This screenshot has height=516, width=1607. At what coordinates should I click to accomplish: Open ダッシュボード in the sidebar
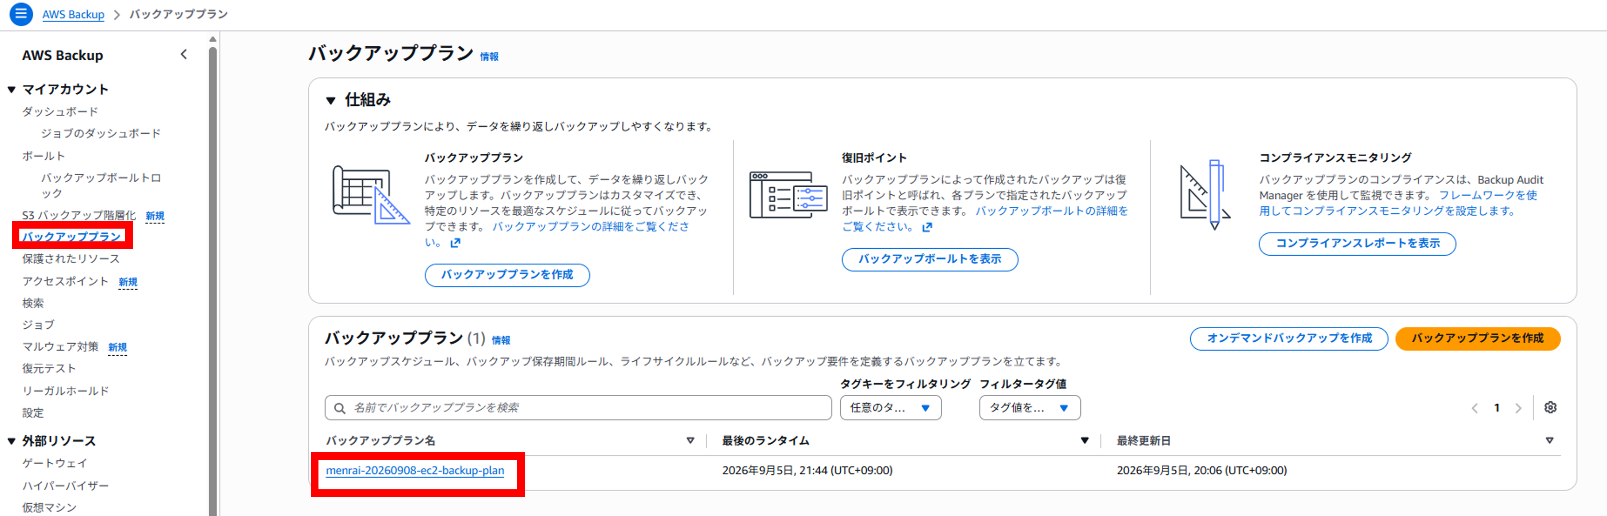pyautogui.click(x=61, y=112)
